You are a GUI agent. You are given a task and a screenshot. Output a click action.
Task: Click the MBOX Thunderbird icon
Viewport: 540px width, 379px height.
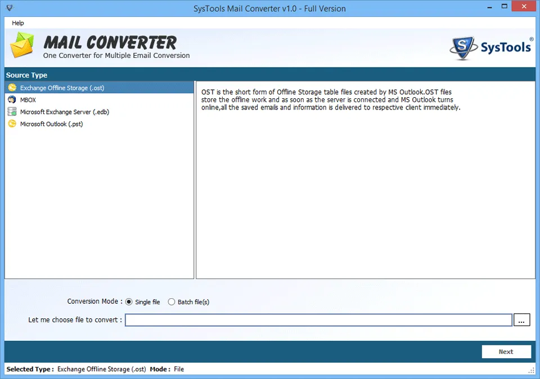12,99
